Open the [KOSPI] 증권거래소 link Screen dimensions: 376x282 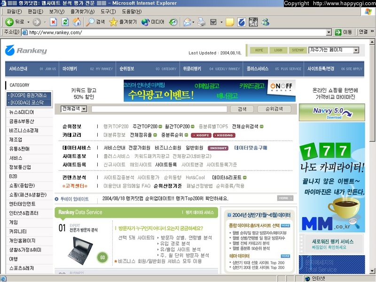[29, 95]
